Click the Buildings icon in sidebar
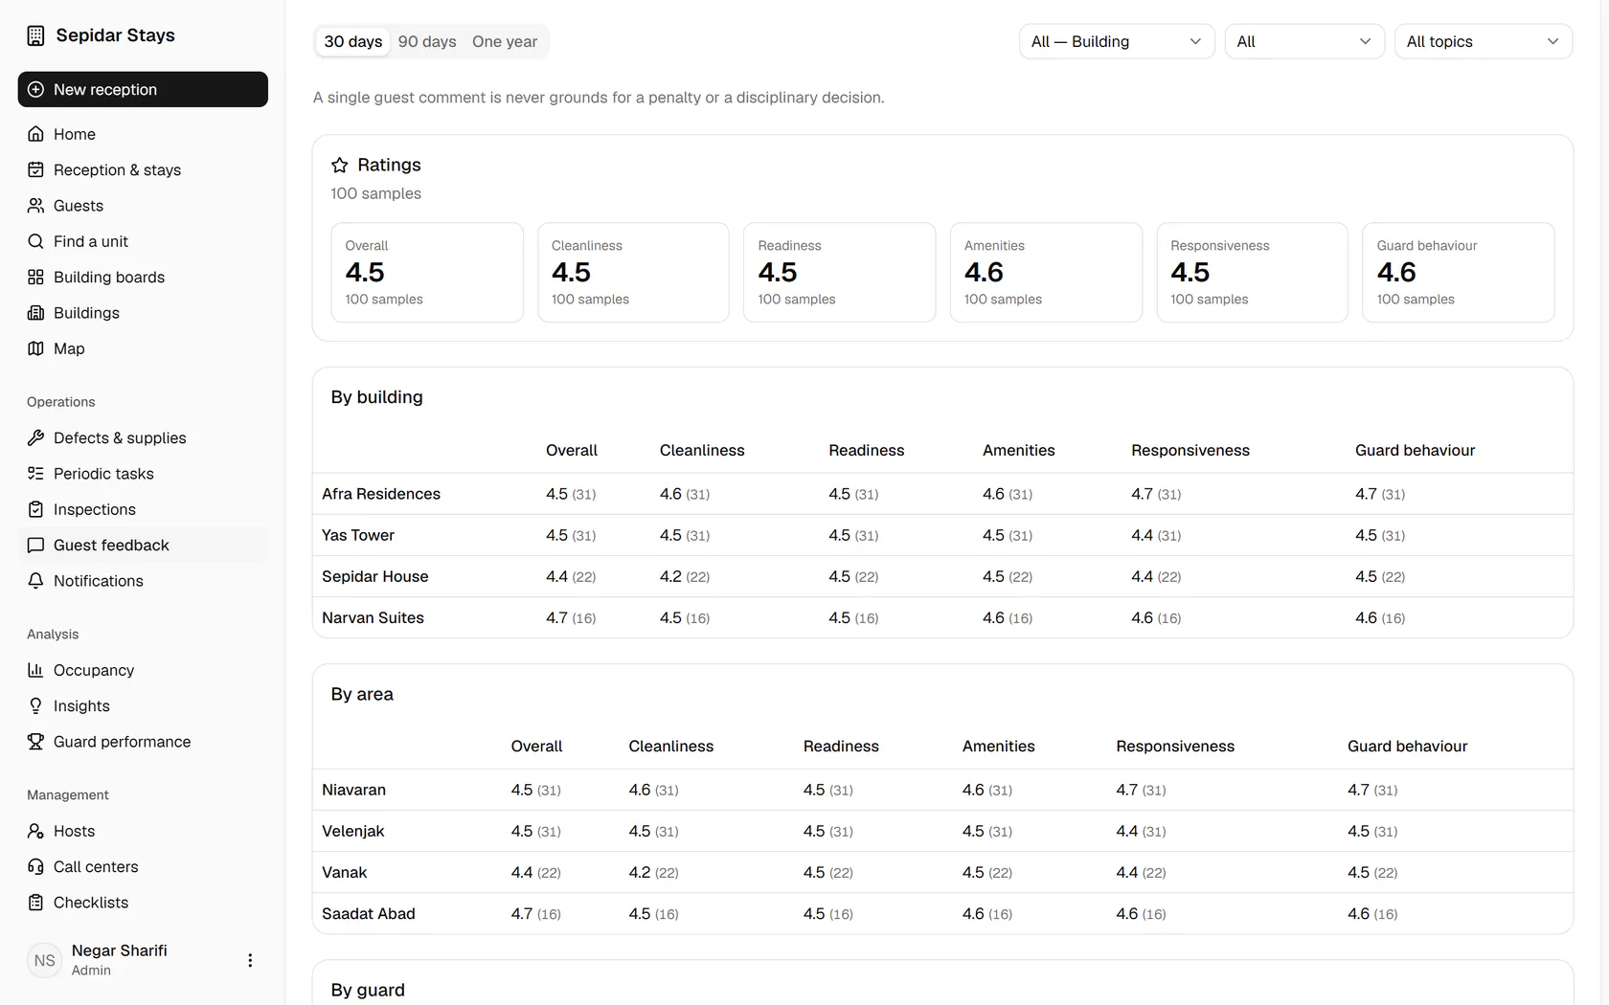This screenshot has width=1609, height=1005. 35,313
